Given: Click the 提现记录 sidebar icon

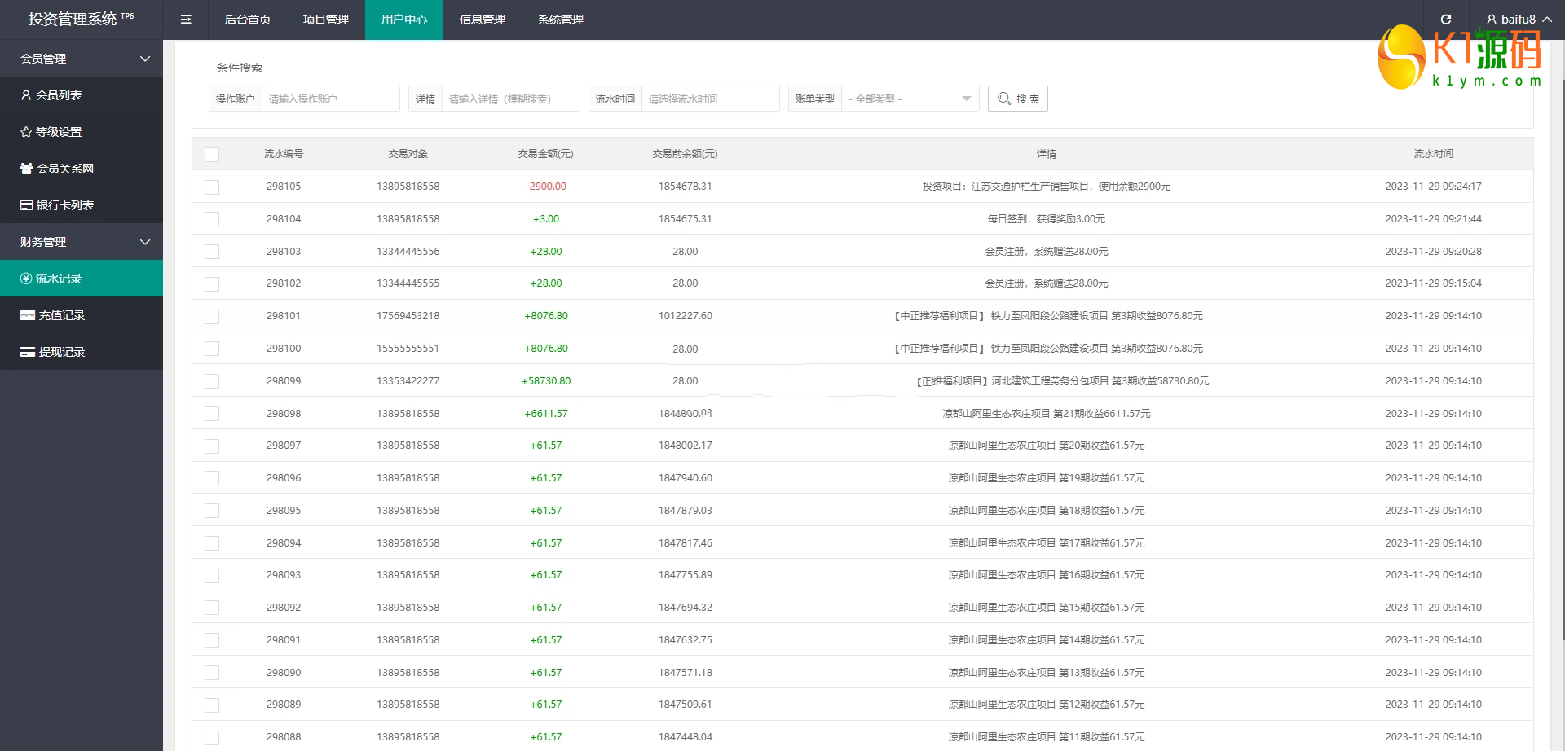Looking at the screenshot, I should [27, 352].
